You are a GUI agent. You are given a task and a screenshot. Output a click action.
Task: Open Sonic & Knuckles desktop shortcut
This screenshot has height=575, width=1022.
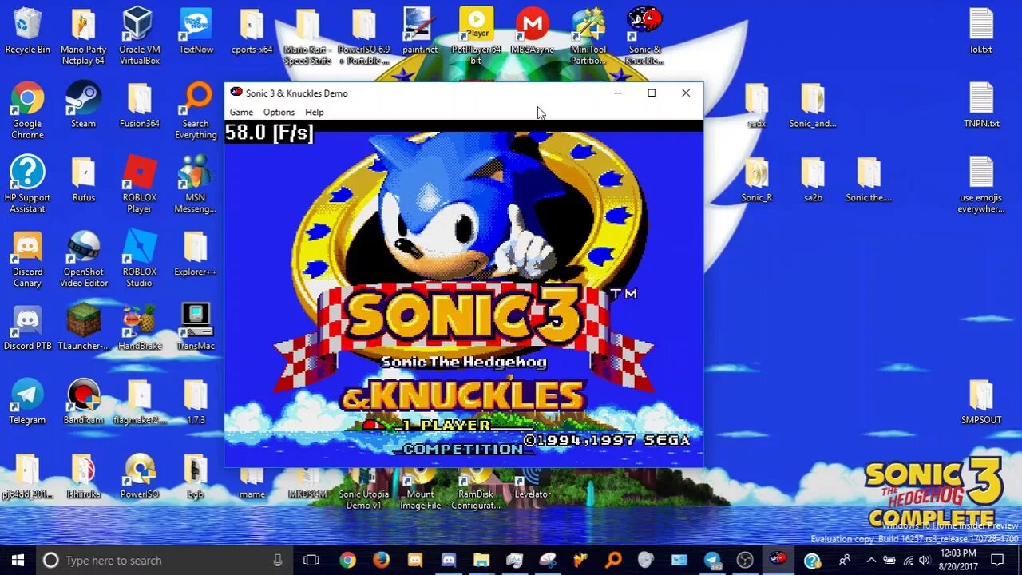(x=644, y=37)
